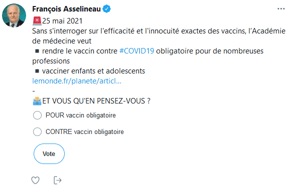Viewport: 288px width, 187px height.
Task: Click the square bullet before 'vacciner enfants'
Action: 37,71
